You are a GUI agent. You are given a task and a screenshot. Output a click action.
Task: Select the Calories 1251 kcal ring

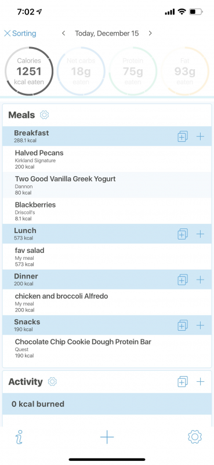click(29, 71)
